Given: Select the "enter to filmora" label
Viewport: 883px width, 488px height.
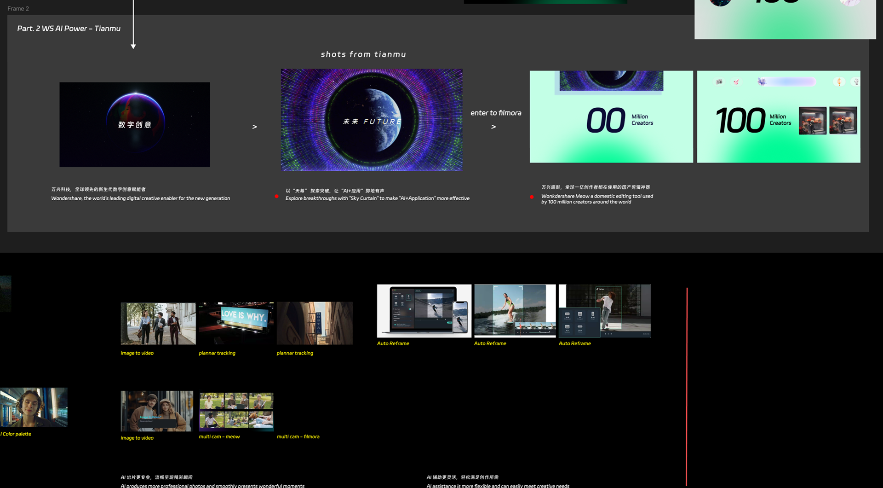Looking at the screenshot, I should pyautogui.click(x=496, y=113).
